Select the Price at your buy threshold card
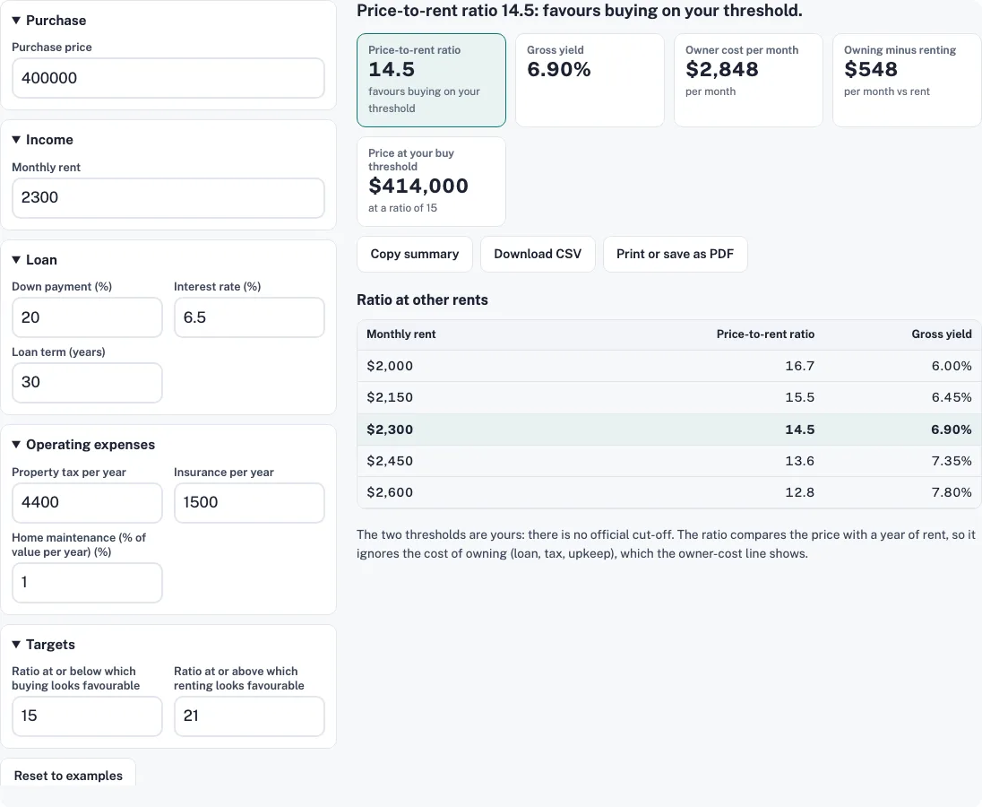This screenshot has width=982, height=807. pyautogui.click(x=431, y=181)
